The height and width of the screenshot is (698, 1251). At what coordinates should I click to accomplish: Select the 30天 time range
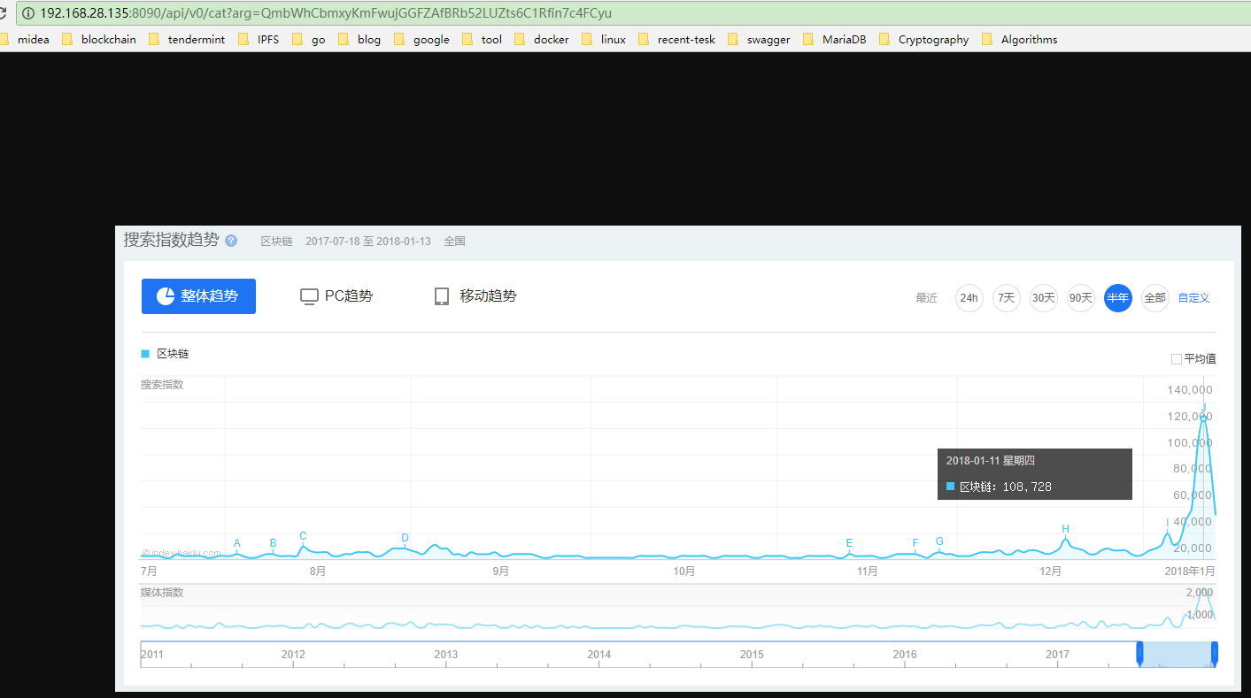(1044, 298)
